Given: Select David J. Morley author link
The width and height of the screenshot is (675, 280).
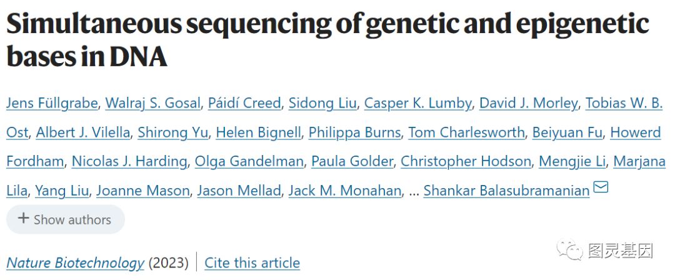Looking at the screenshot, I should (x=529, y=103).
